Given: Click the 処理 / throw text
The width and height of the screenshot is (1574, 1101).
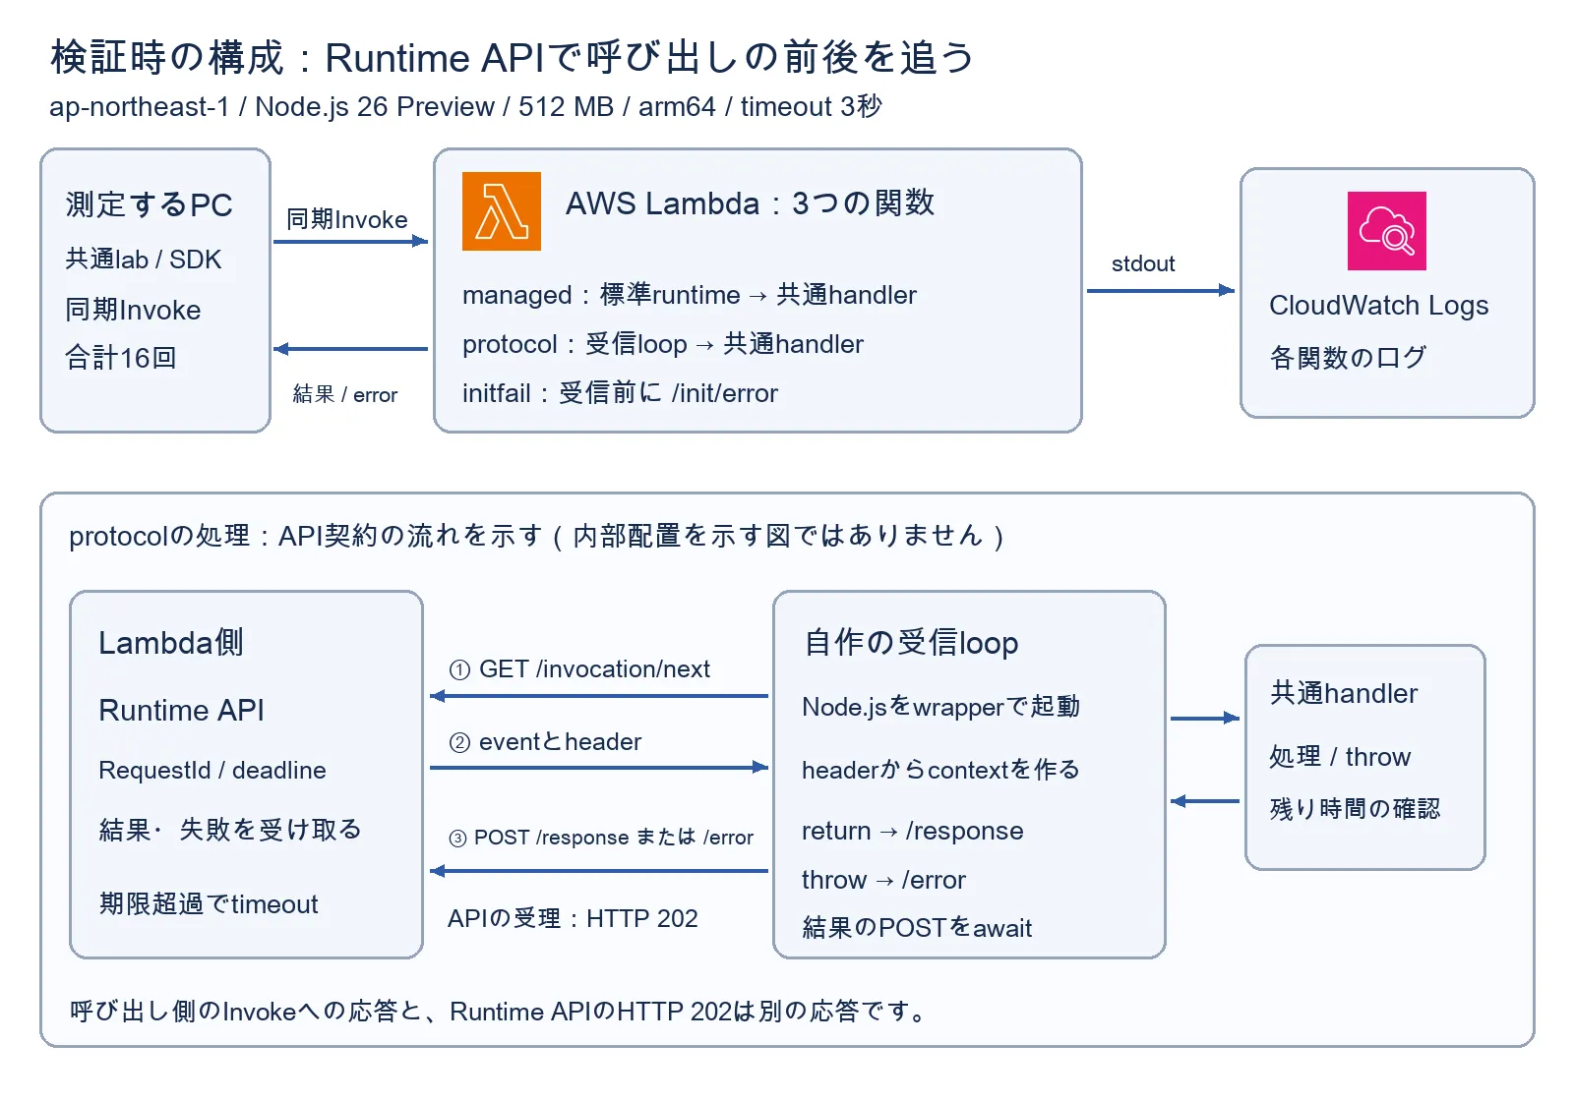Looking at the screenshot, I should pyautogui.click(x=1340, y=757).
